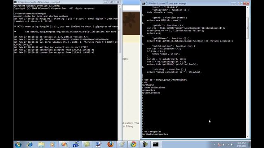Open the FTP client taskbar icon
Viewport: 264px width, 148px height.
click(x=76, y=144)
